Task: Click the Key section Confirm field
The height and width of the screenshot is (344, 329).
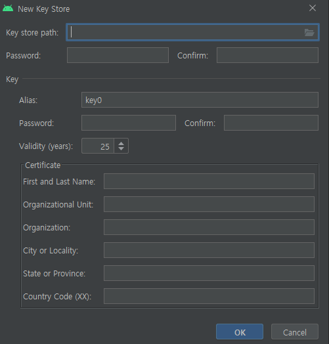Action: [x=271, y=123]
